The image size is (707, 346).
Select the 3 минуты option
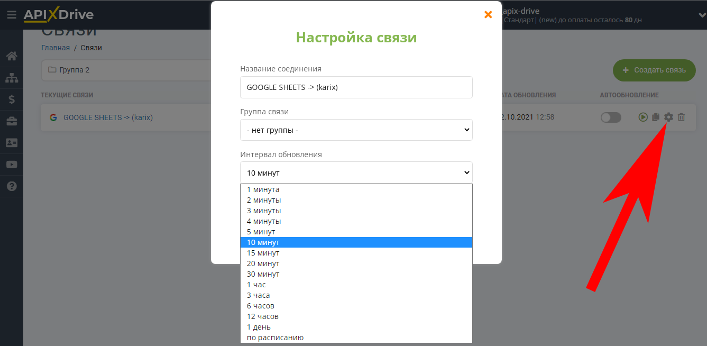coord(356,211)
